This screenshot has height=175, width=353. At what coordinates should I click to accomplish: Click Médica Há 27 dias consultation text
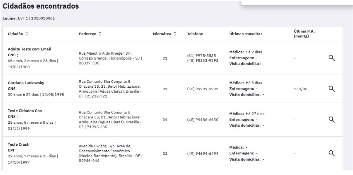point(247,114)
